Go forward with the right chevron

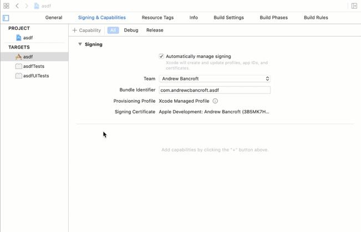pyautogui.click(x=27, y=6)
